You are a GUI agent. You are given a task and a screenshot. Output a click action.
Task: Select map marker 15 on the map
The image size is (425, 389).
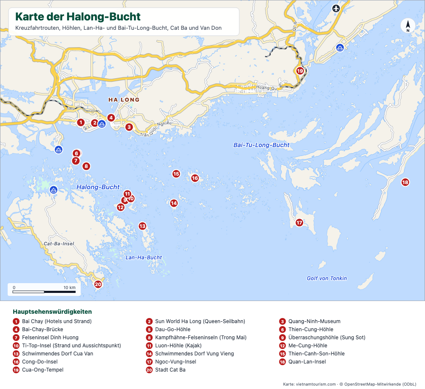(x=176, y=174)
